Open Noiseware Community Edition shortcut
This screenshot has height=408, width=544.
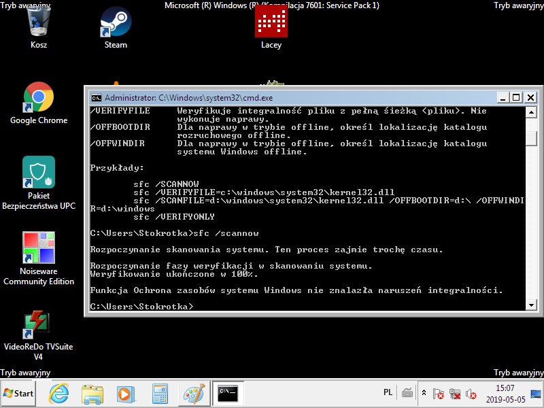pyautogui.click(x=39, y=248)
